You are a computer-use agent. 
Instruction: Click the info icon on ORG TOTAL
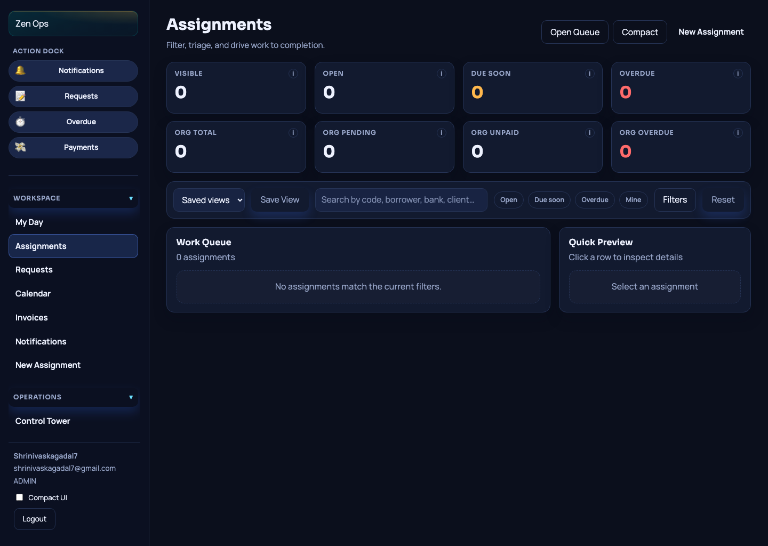[x=293, y=133]
